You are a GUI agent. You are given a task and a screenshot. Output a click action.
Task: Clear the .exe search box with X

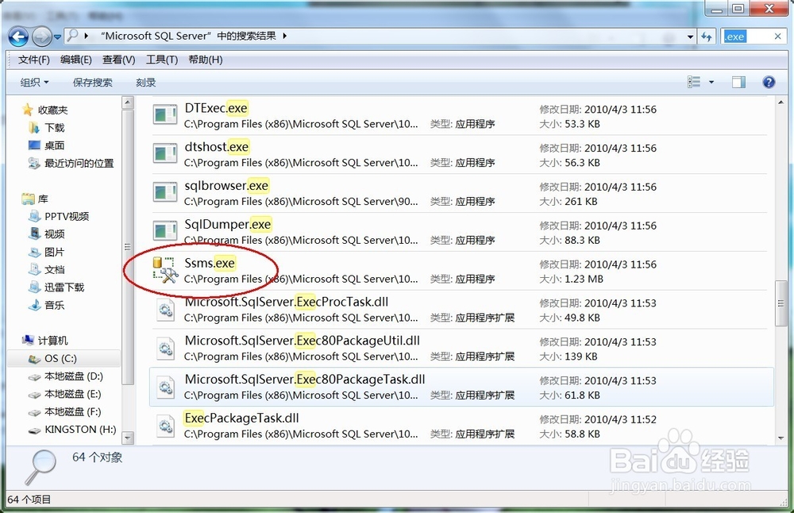point(778,37)
